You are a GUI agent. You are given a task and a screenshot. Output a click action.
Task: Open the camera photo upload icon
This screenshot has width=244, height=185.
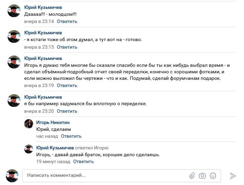pos(202,176)
